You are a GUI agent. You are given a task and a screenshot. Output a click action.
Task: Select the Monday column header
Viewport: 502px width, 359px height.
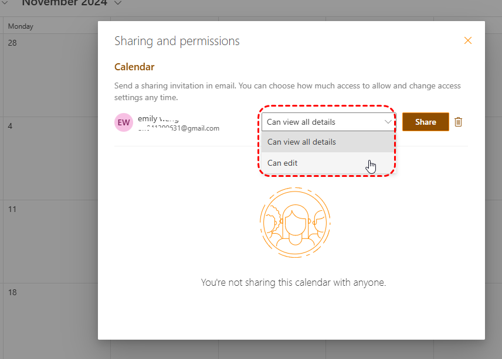(x=21, y=26)
